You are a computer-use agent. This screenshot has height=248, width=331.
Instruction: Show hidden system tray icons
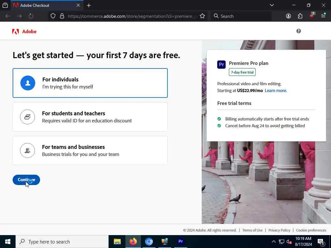(273, 242)
